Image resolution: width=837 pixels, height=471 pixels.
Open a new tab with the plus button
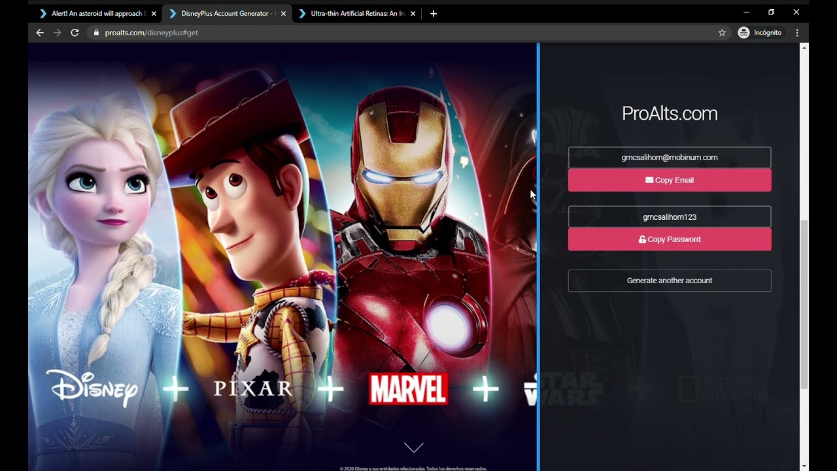coord(433,13)
